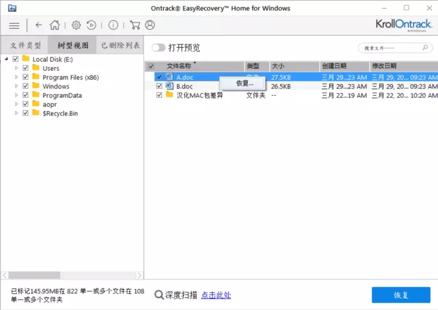Click the Windows folder icon
This screenshot has width=438, height=310.
(x=36, y=85)
